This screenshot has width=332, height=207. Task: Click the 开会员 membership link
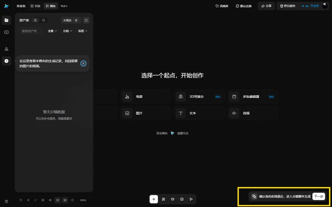coord(315,6)
